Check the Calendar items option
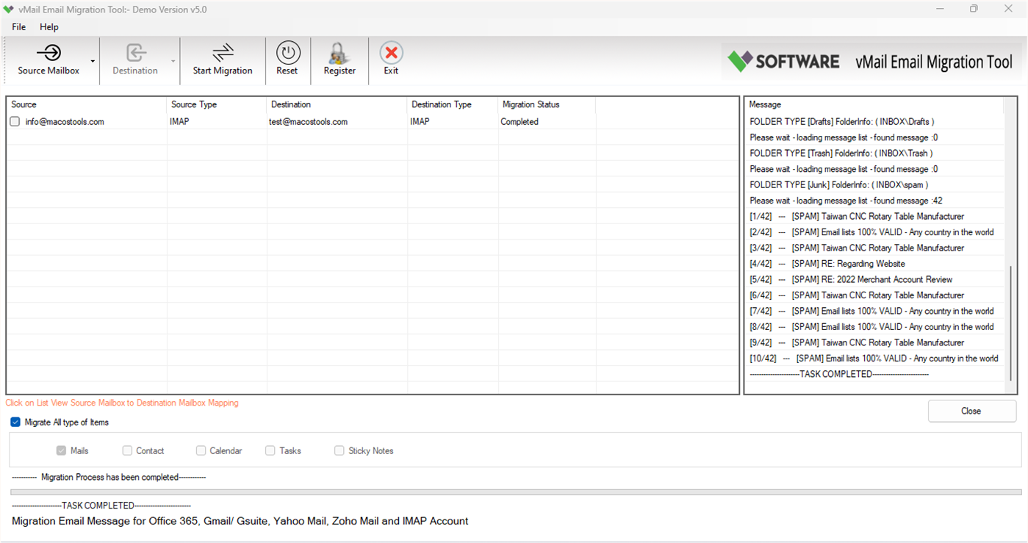The width and height of the screenshot is (1028, 543). point(201,450)
